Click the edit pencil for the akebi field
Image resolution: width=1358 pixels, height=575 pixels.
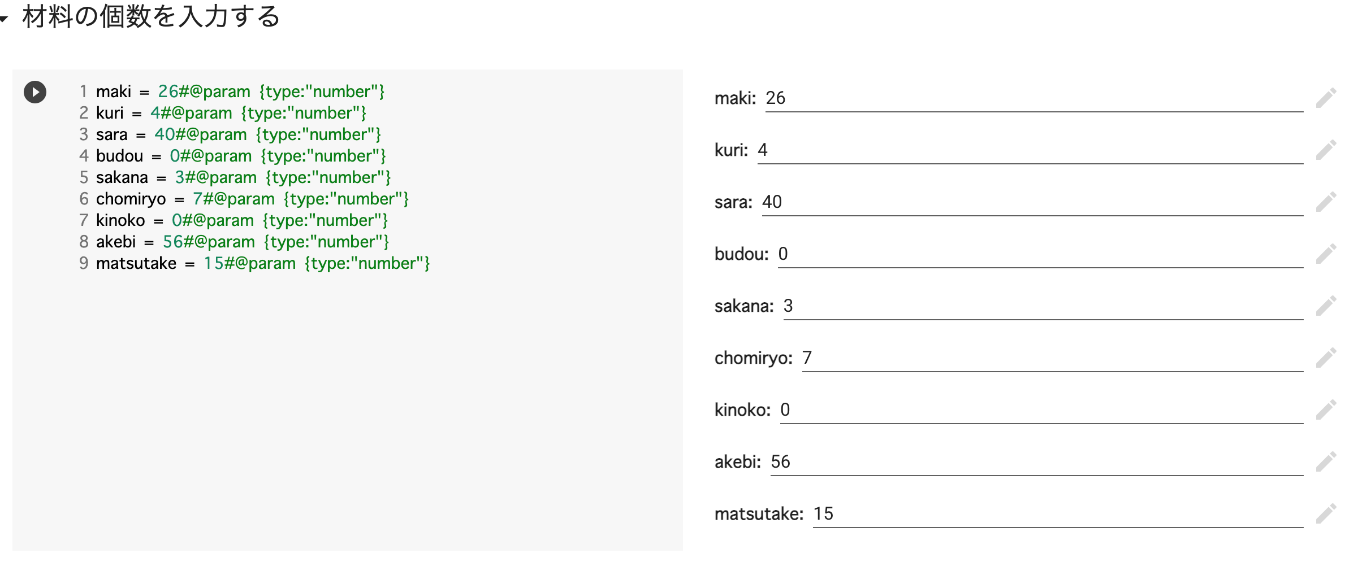[1326, 461]
